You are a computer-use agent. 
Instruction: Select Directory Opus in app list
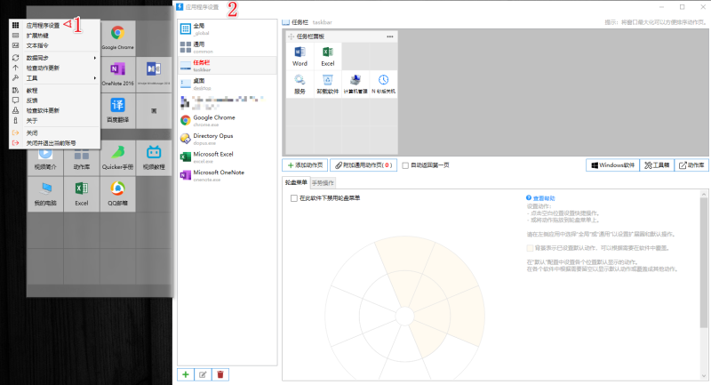point(228,139)
